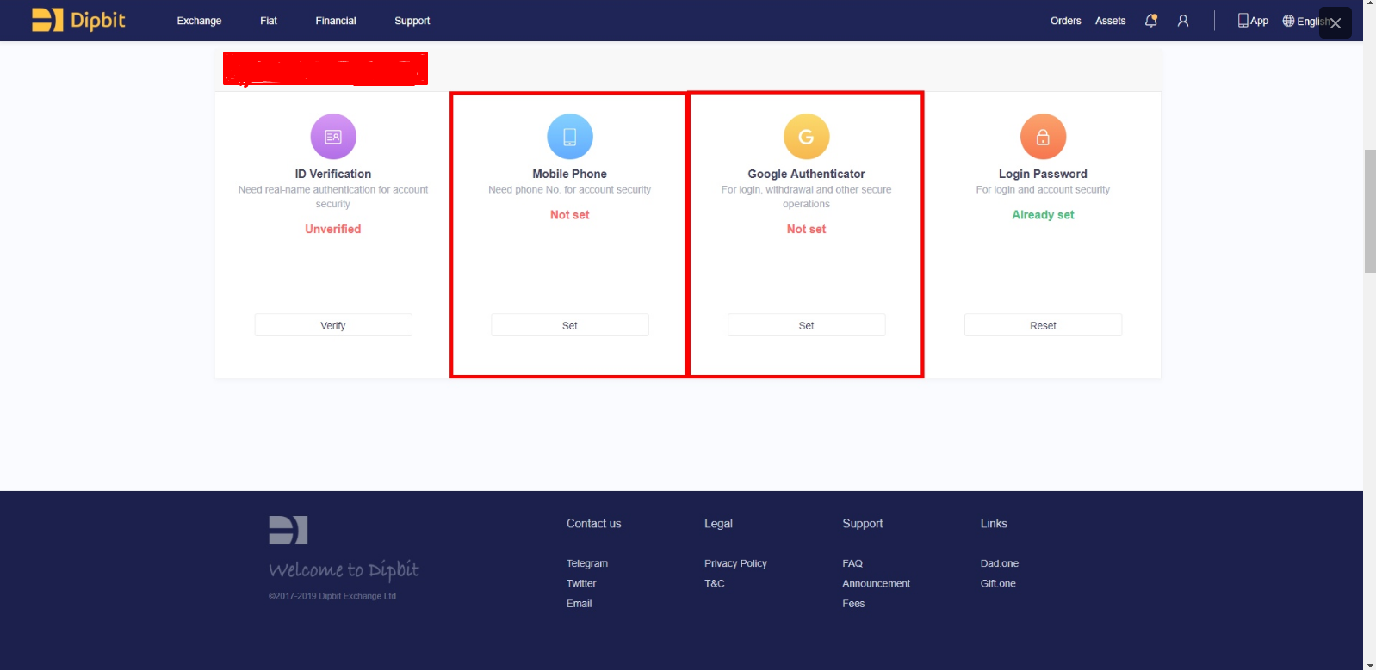The height and width of the screenshot is (670, 1376).
Task: Click Reset button for Login Password
Action: point(1043,325)
